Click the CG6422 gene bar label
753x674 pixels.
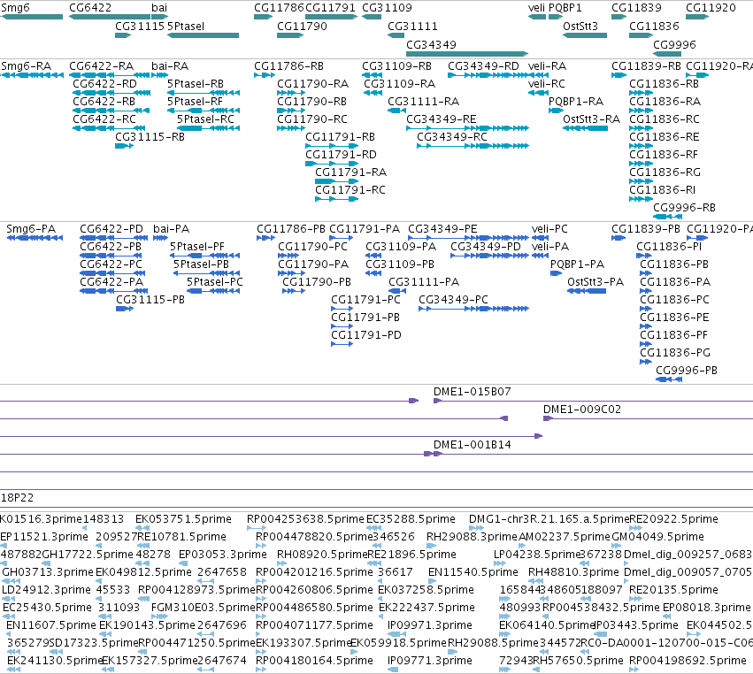pos(90,8)
